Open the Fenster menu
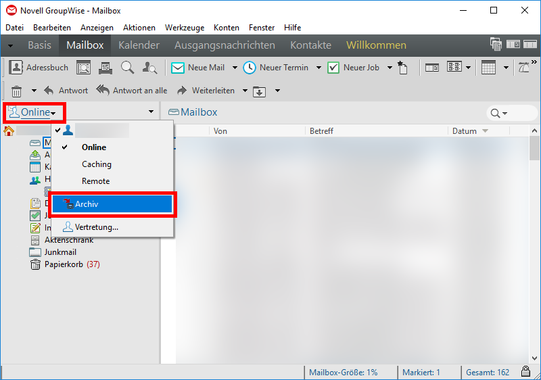Image resolution: width=541 pixels, height=380 pixels. tap(262, 28)
